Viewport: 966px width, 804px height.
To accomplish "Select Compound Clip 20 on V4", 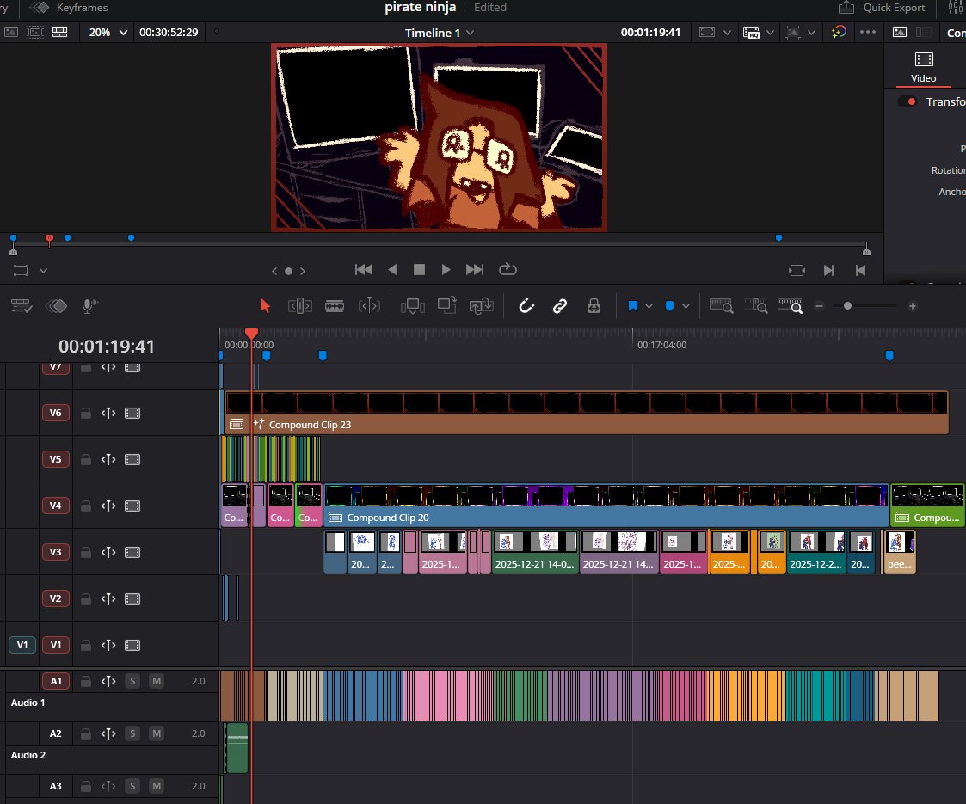I will 606,506.
